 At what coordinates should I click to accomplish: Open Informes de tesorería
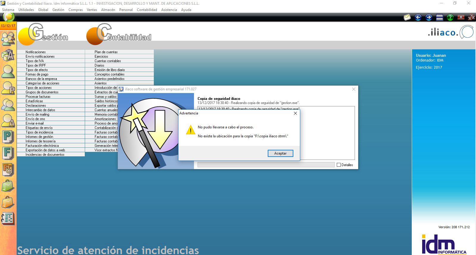[x=51, y=141]
